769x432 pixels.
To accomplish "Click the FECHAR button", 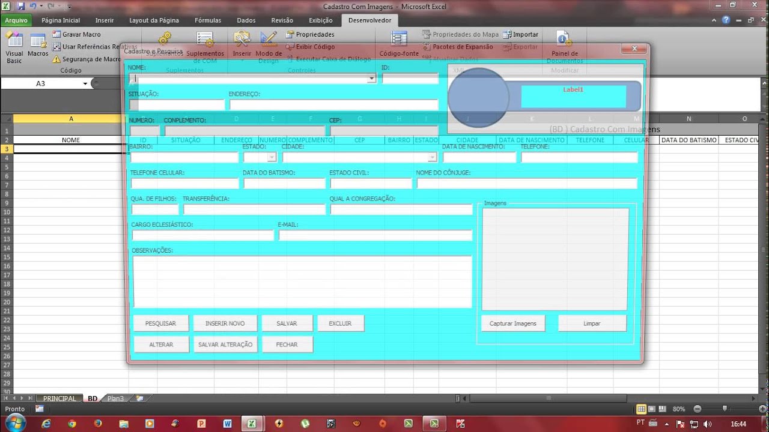I will [287, 344].
